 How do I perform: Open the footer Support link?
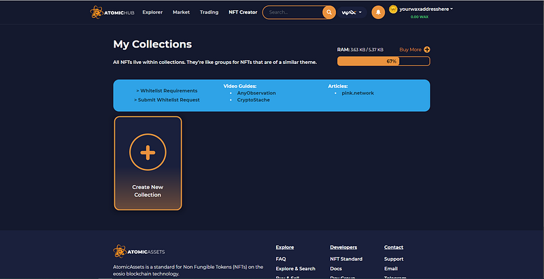pos(394,259)
